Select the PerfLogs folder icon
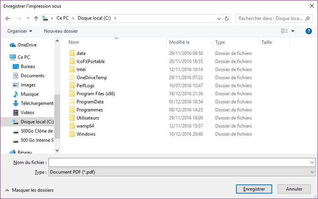 (72, 86)
